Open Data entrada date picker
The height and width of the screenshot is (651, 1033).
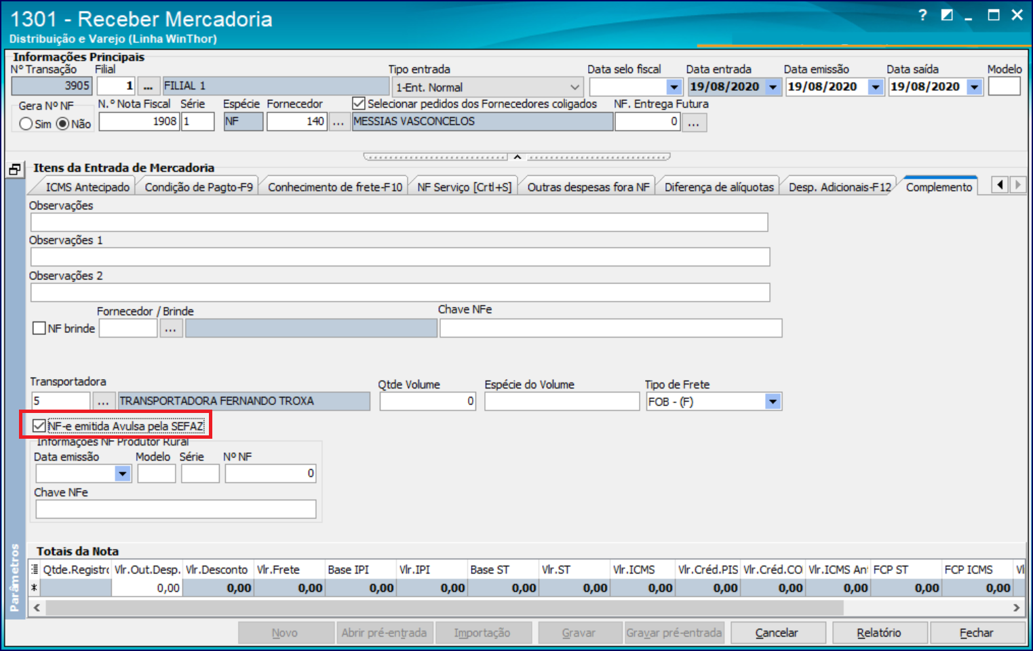point(773,87)
